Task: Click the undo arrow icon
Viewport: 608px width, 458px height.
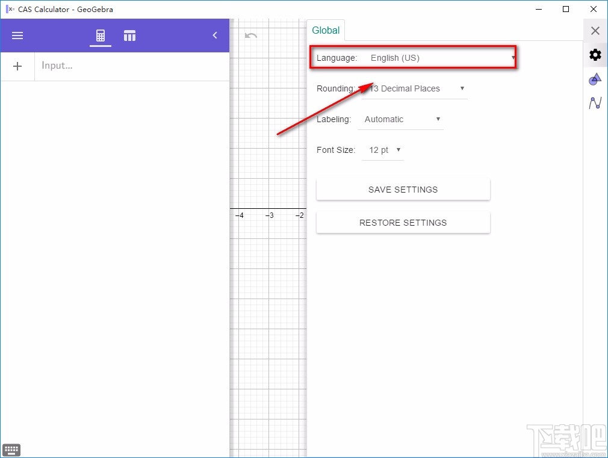Action: point(251,36)
